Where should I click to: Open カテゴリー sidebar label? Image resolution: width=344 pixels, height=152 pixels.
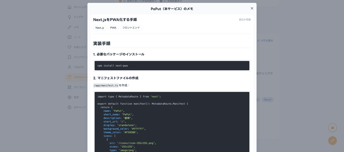(x=80, y=87)
